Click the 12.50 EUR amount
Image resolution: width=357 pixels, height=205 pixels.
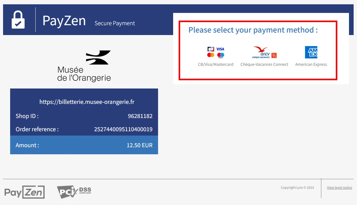pyautogui.click(x=140, y=145)
